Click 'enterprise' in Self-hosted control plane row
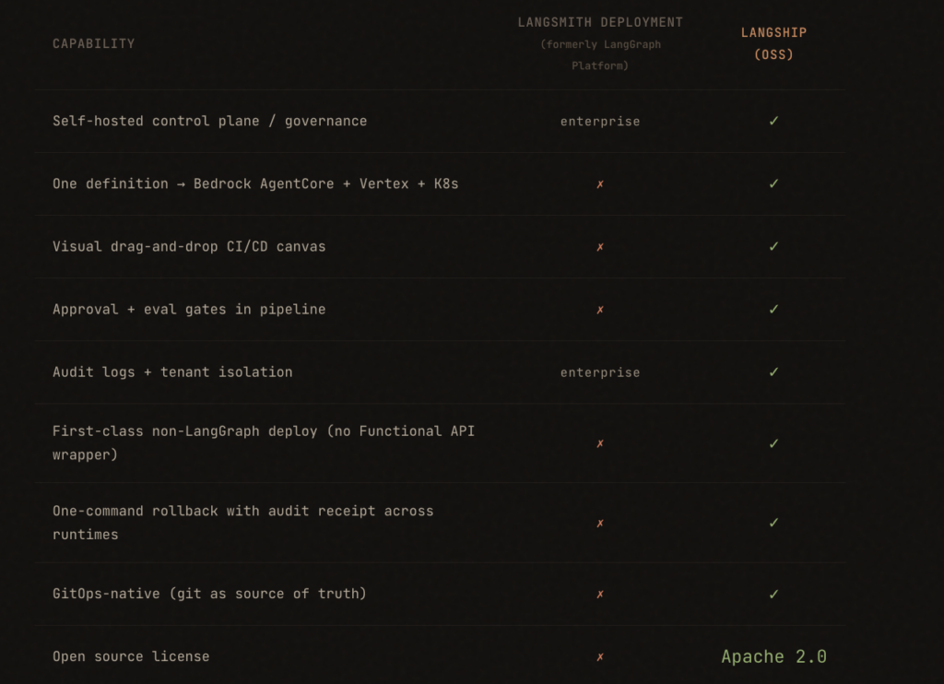The width and height of the screenshot is (944, 684). [x=600, y=122]
